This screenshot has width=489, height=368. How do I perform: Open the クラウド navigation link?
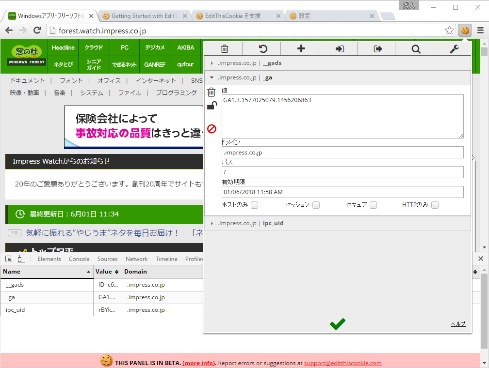point(94,47)
